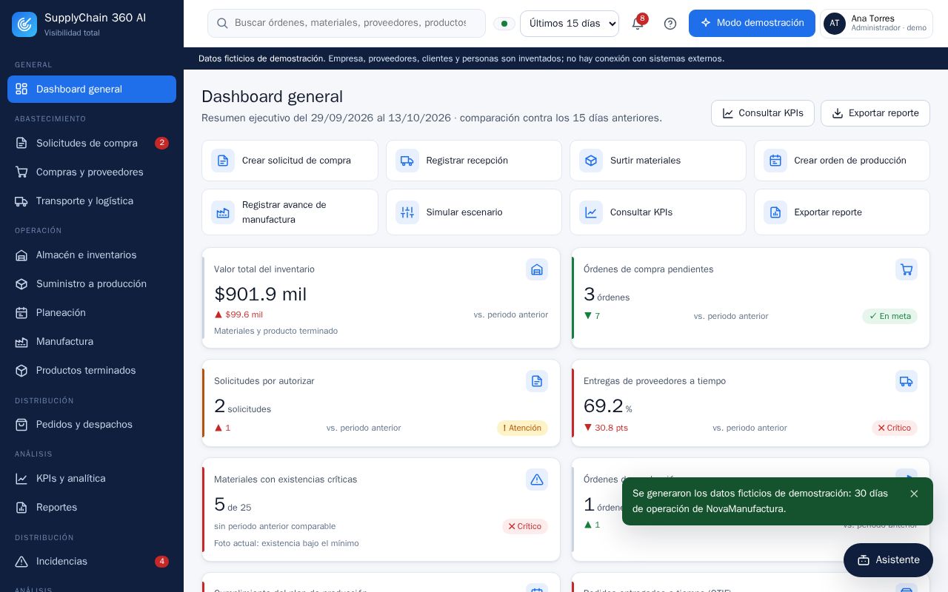Click Exportar reporte quick action card
Viewport: 948px width, 592px height.
[842, 212]
